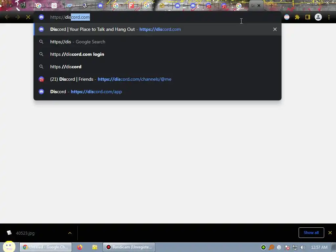The width and height of the screenshot is (336, 252).
Task: Switch to the tab with the 'UP' favicon
Action: point(70,6)
